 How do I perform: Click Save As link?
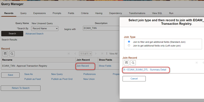click(29, 74)
